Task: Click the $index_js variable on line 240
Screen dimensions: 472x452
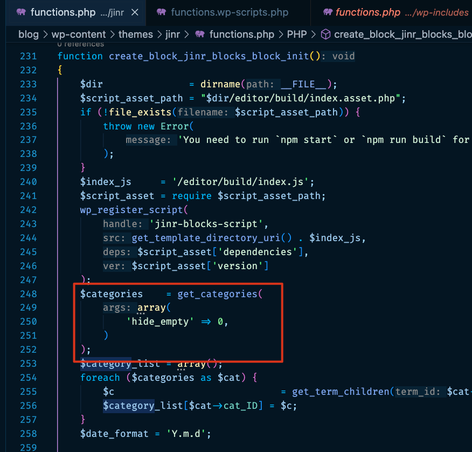Action: [106, 182]
